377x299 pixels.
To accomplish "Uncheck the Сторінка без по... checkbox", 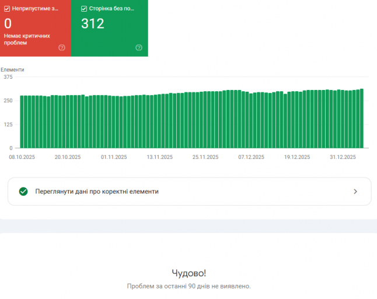I will click(84, 9).
